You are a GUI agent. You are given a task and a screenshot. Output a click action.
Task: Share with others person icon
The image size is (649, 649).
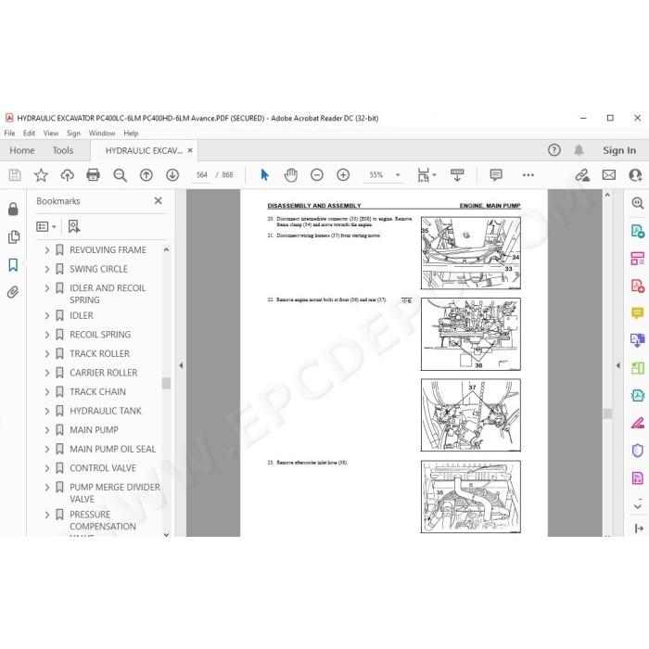point(635,175)
